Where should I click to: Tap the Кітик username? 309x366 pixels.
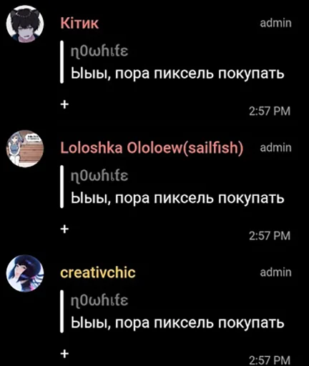coord(79,24)
